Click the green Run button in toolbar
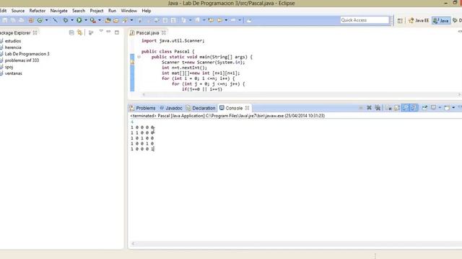The image size is (462, 259). click(x=79, y=20)
